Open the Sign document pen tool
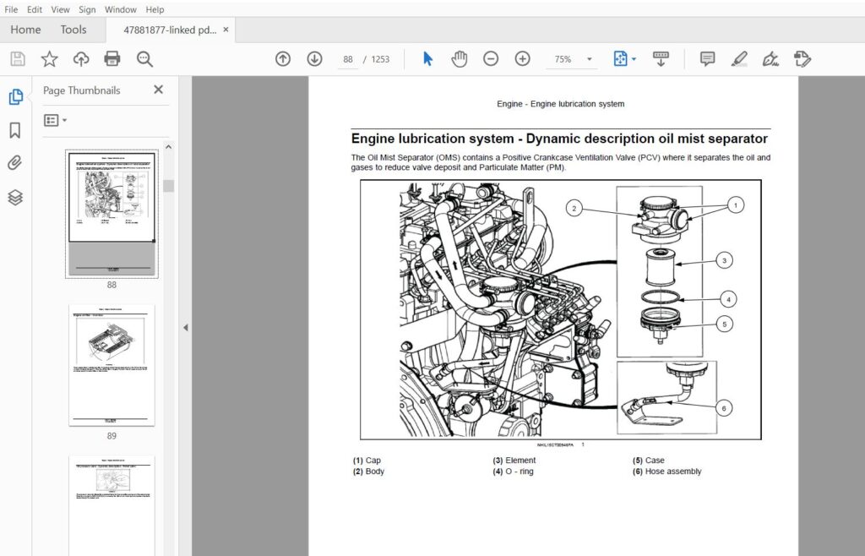The width and height of the screenshot is (865, 556). click(770, 59)
